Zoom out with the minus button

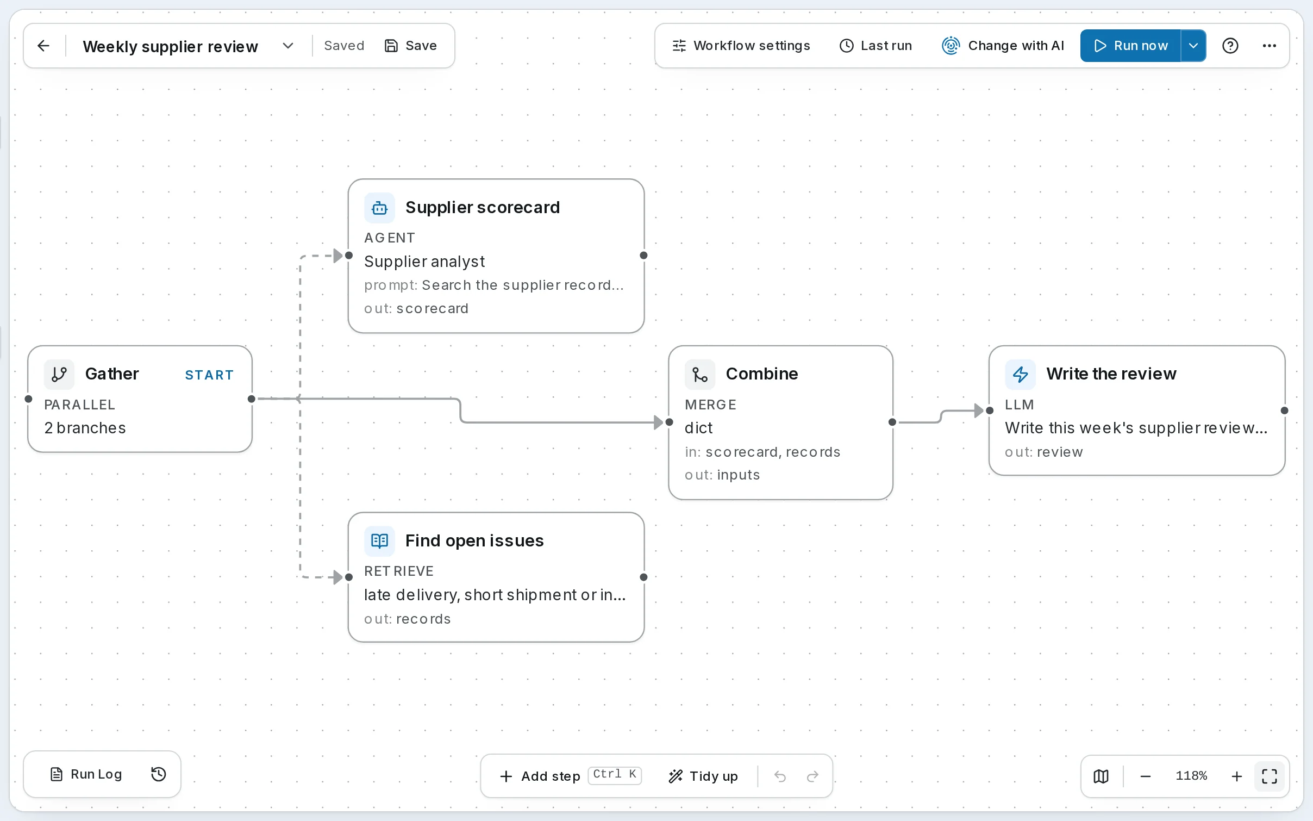[x=1146, y=776]
